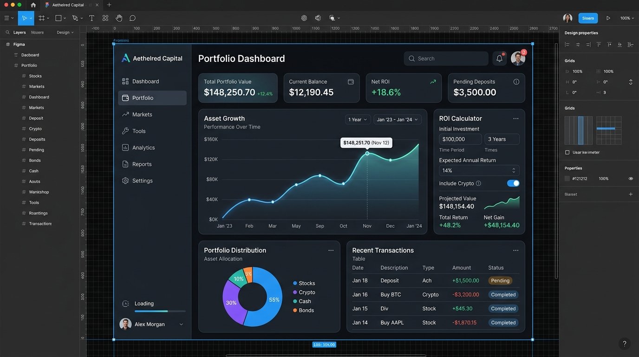Open the 14% Expected Annual Return selector
The image size is (639, 357).
479,171
